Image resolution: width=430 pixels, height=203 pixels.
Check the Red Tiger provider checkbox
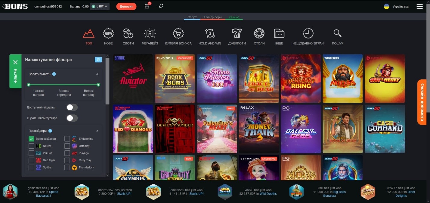tap(31, 160)
